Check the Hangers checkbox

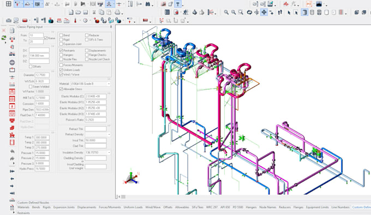coord(61,55)
